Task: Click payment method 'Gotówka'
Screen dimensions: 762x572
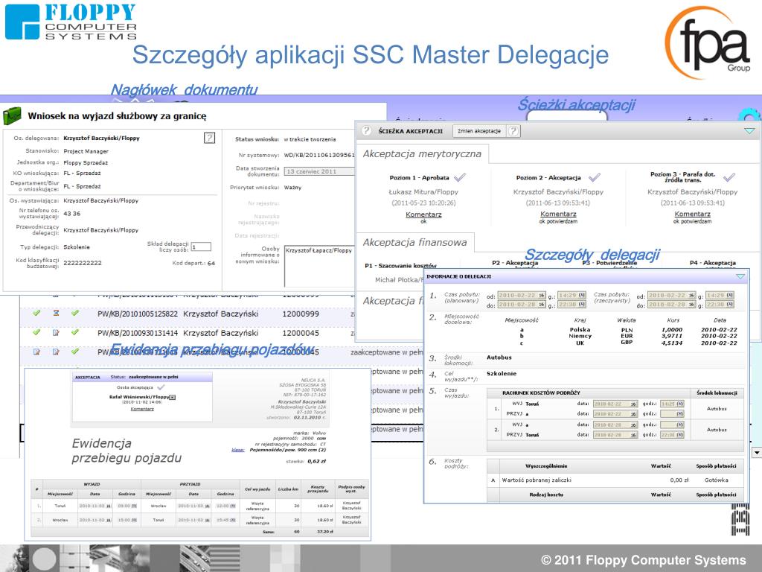Action: (717, 480)
